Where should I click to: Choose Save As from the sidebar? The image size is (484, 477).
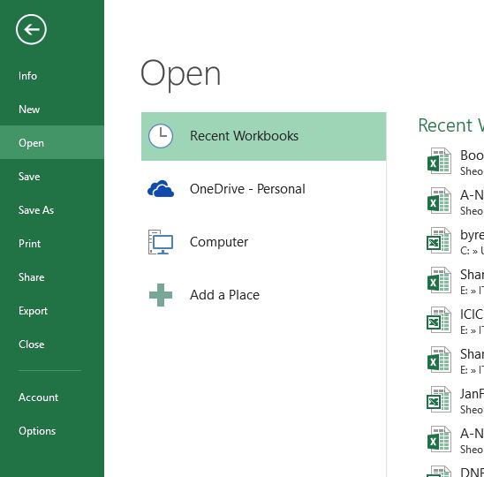click(x=36, y=210)
